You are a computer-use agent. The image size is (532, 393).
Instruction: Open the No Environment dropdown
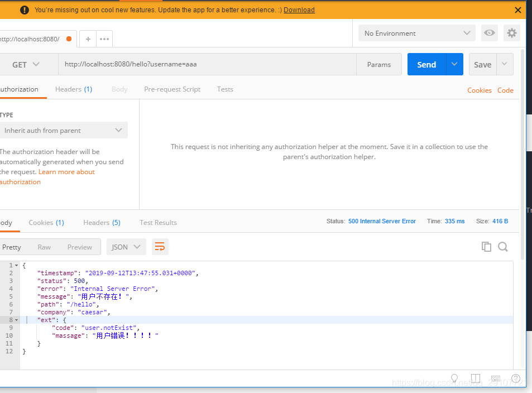416,33
